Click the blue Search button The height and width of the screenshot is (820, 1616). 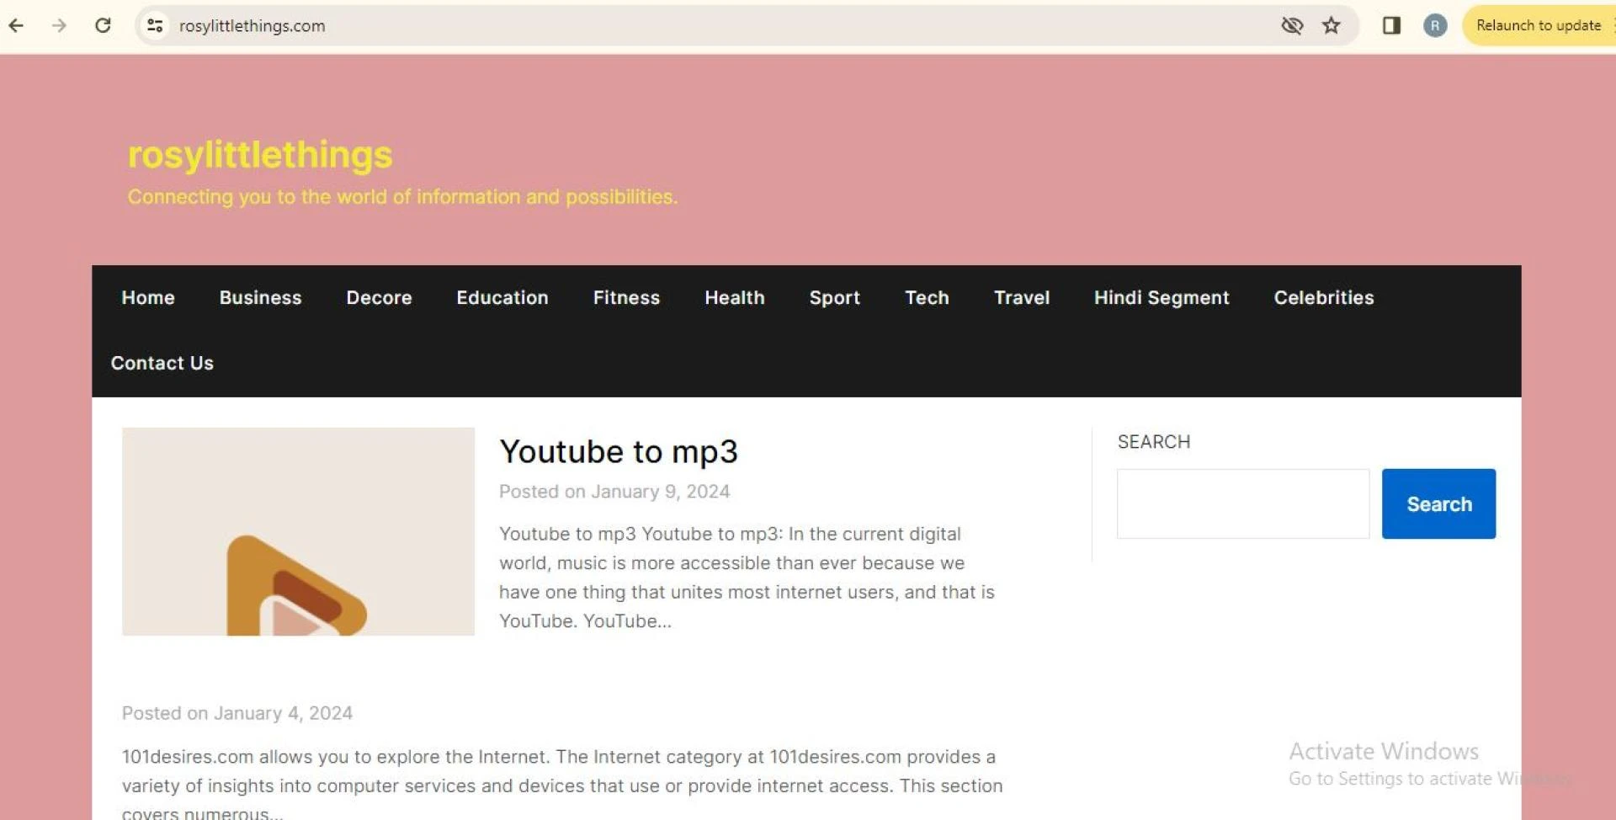(x=1438, y=503)
